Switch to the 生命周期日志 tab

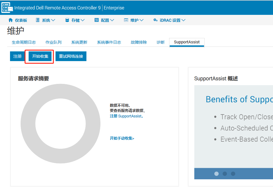point(24,42)
